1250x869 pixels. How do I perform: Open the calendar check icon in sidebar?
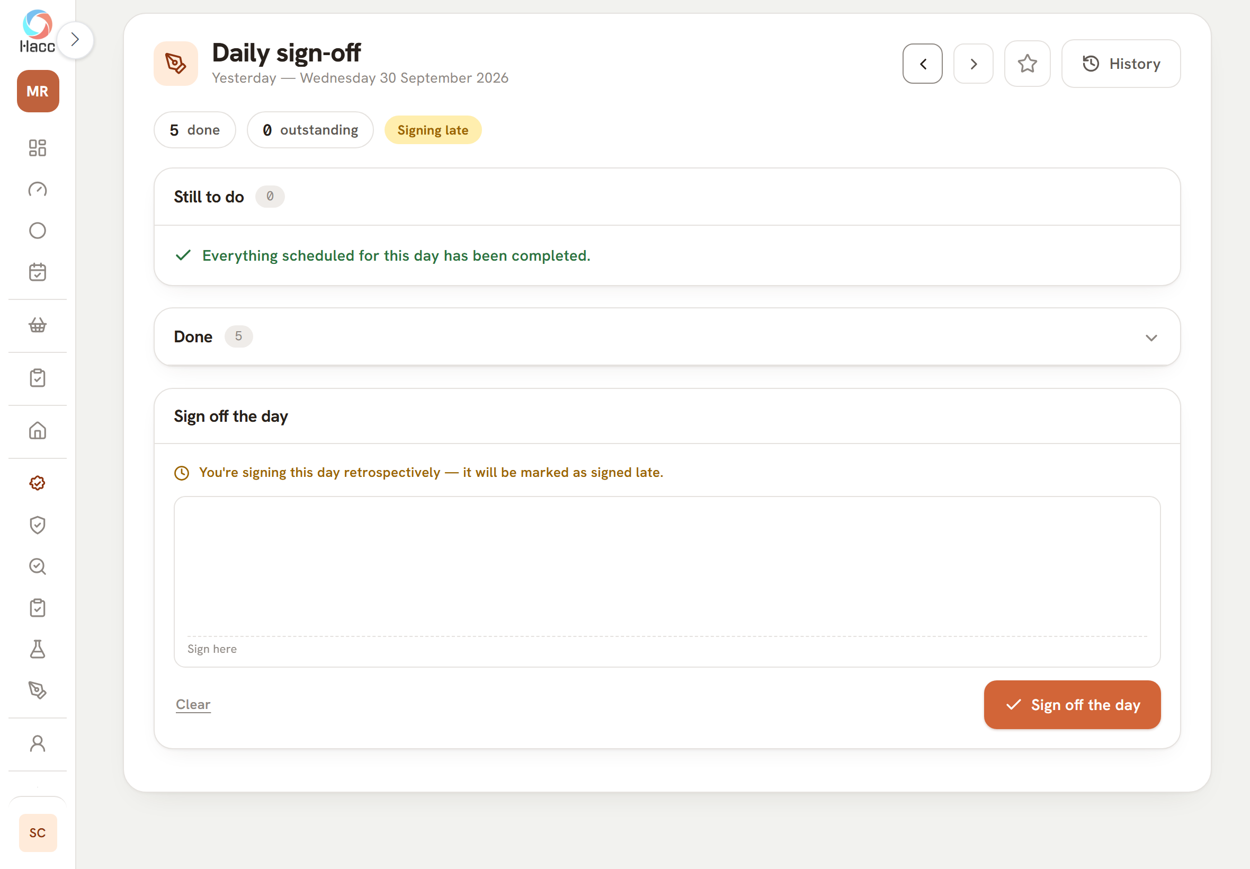click(x=38, y=272)
